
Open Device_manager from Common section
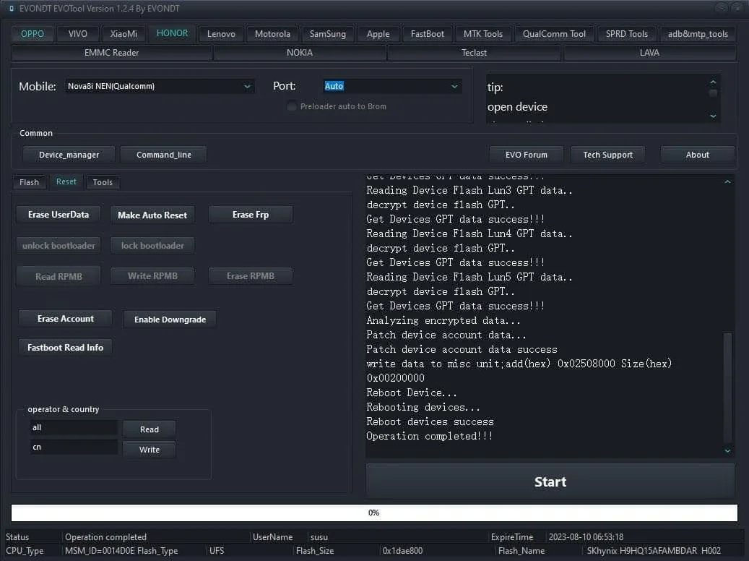pos(69,155)
